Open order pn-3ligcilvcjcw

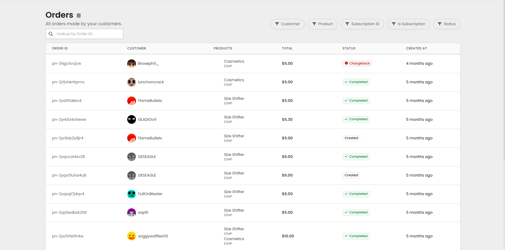click(x=67, y=64)
